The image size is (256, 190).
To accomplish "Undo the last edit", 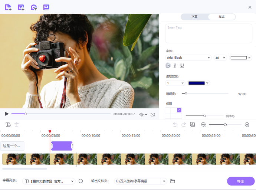I will point(175,125).
